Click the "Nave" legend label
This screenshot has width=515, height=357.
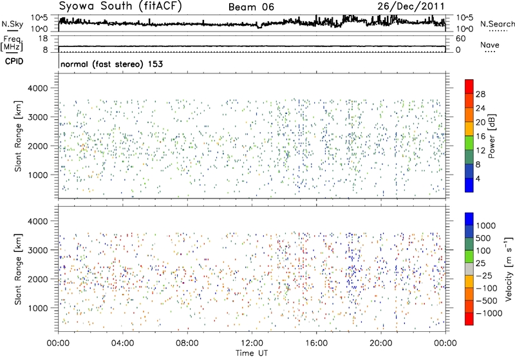point(489,45)
